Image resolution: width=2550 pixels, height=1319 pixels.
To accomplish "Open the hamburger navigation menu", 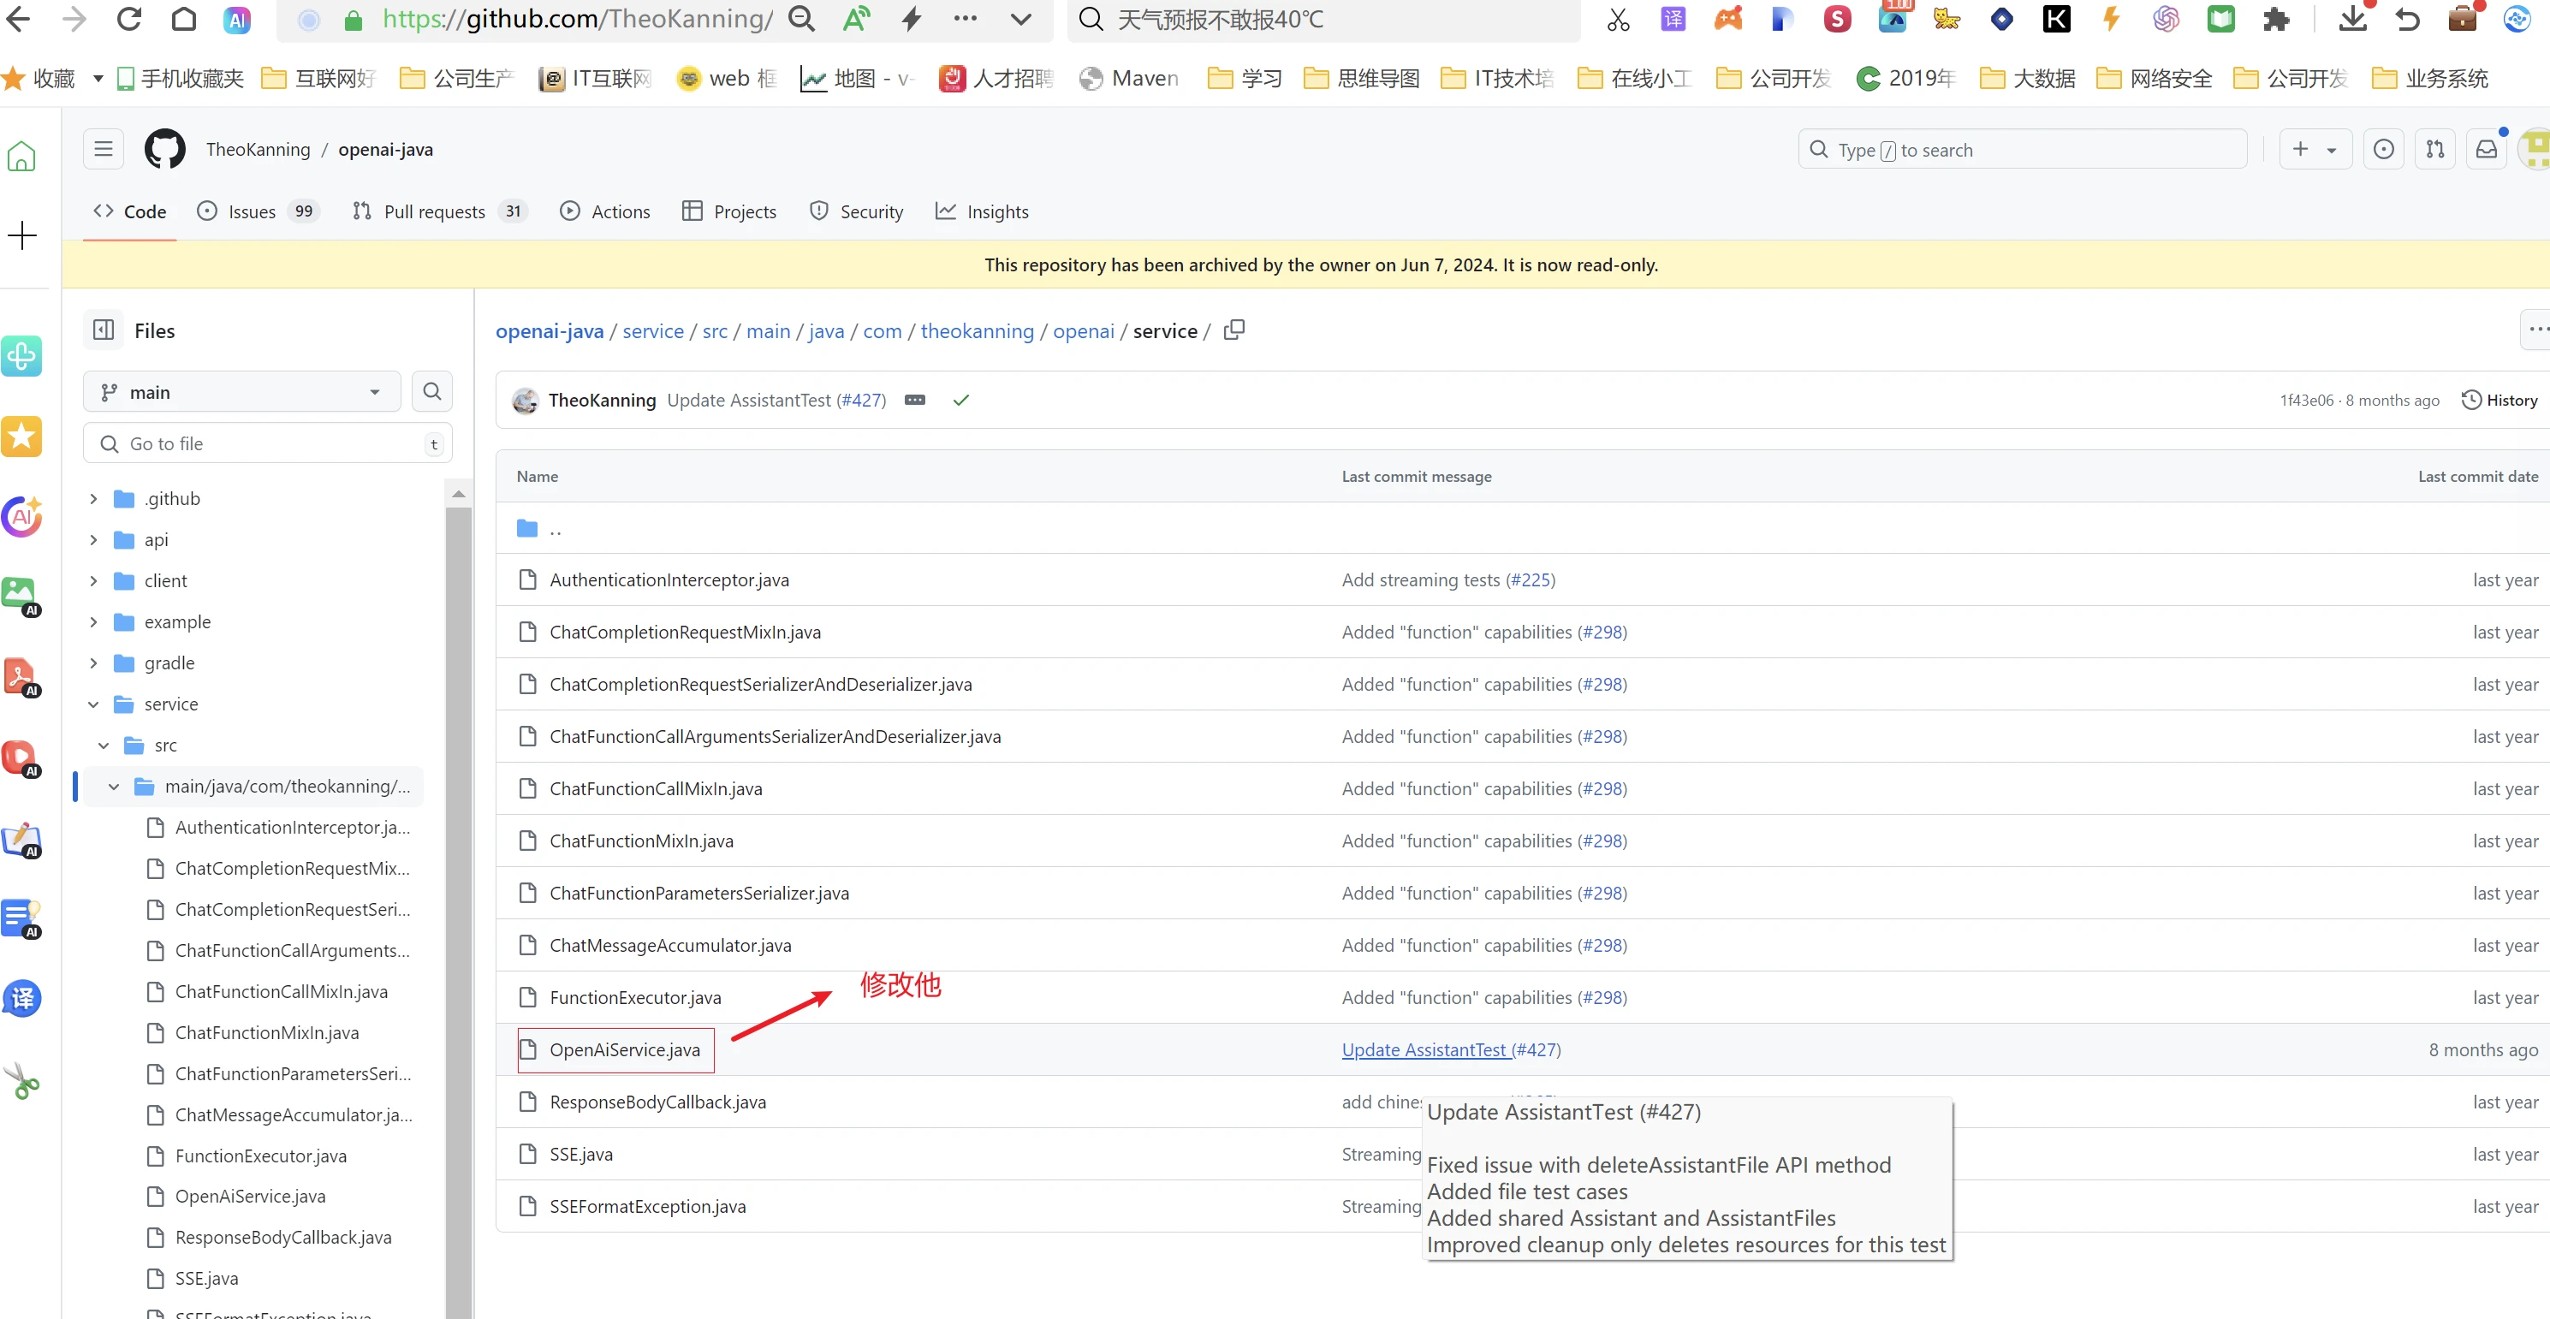I will click(103, 150).
